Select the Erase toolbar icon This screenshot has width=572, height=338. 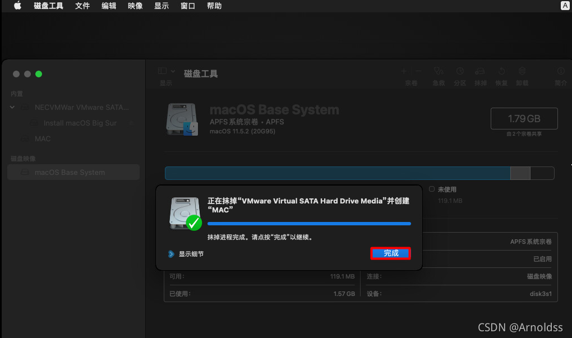click(480, 71)
